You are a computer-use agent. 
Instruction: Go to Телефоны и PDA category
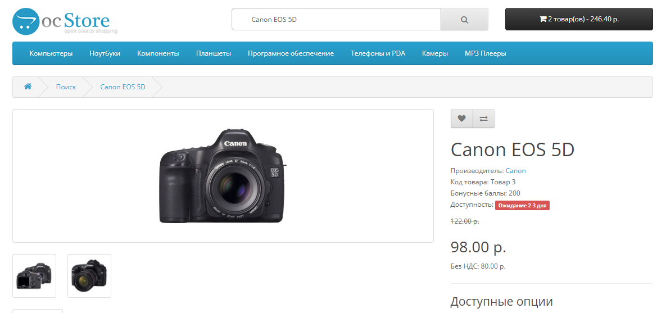click(x=378, y=53)
